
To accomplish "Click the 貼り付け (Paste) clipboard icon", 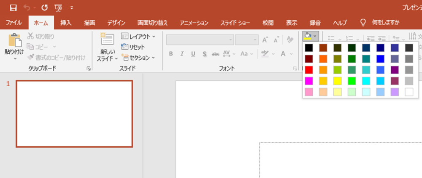I will [15, 41].
